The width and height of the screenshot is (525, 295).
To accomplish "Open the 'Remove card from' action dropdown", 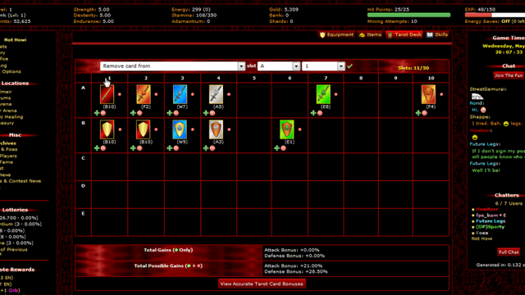I will [172, 66].
